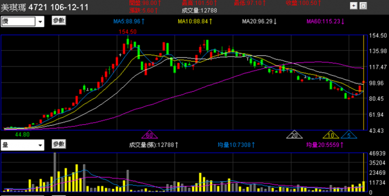389x196 pixels.
Task: Click the 最高:101.50 value
Action: click(199, 3)
